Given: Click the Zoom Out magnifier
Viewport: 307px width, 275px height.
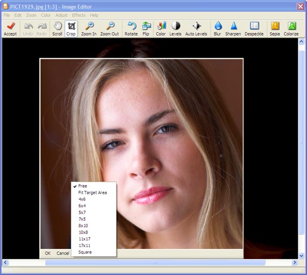Looking at the screenshot, I should point(109,29).
